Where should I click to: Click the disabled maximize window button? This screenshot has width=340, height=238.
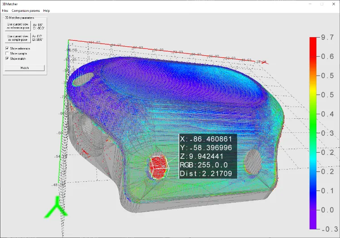pos(322,4)
